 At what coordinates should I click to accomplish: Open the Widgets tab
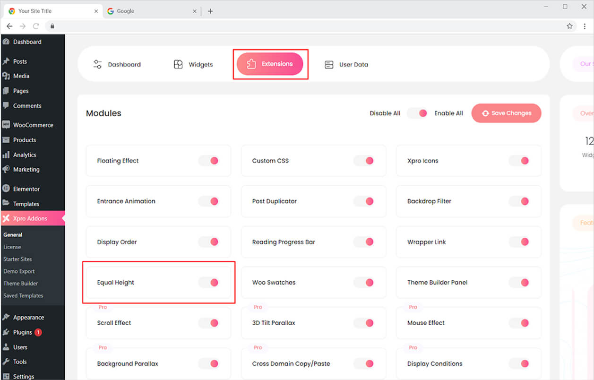193,65
